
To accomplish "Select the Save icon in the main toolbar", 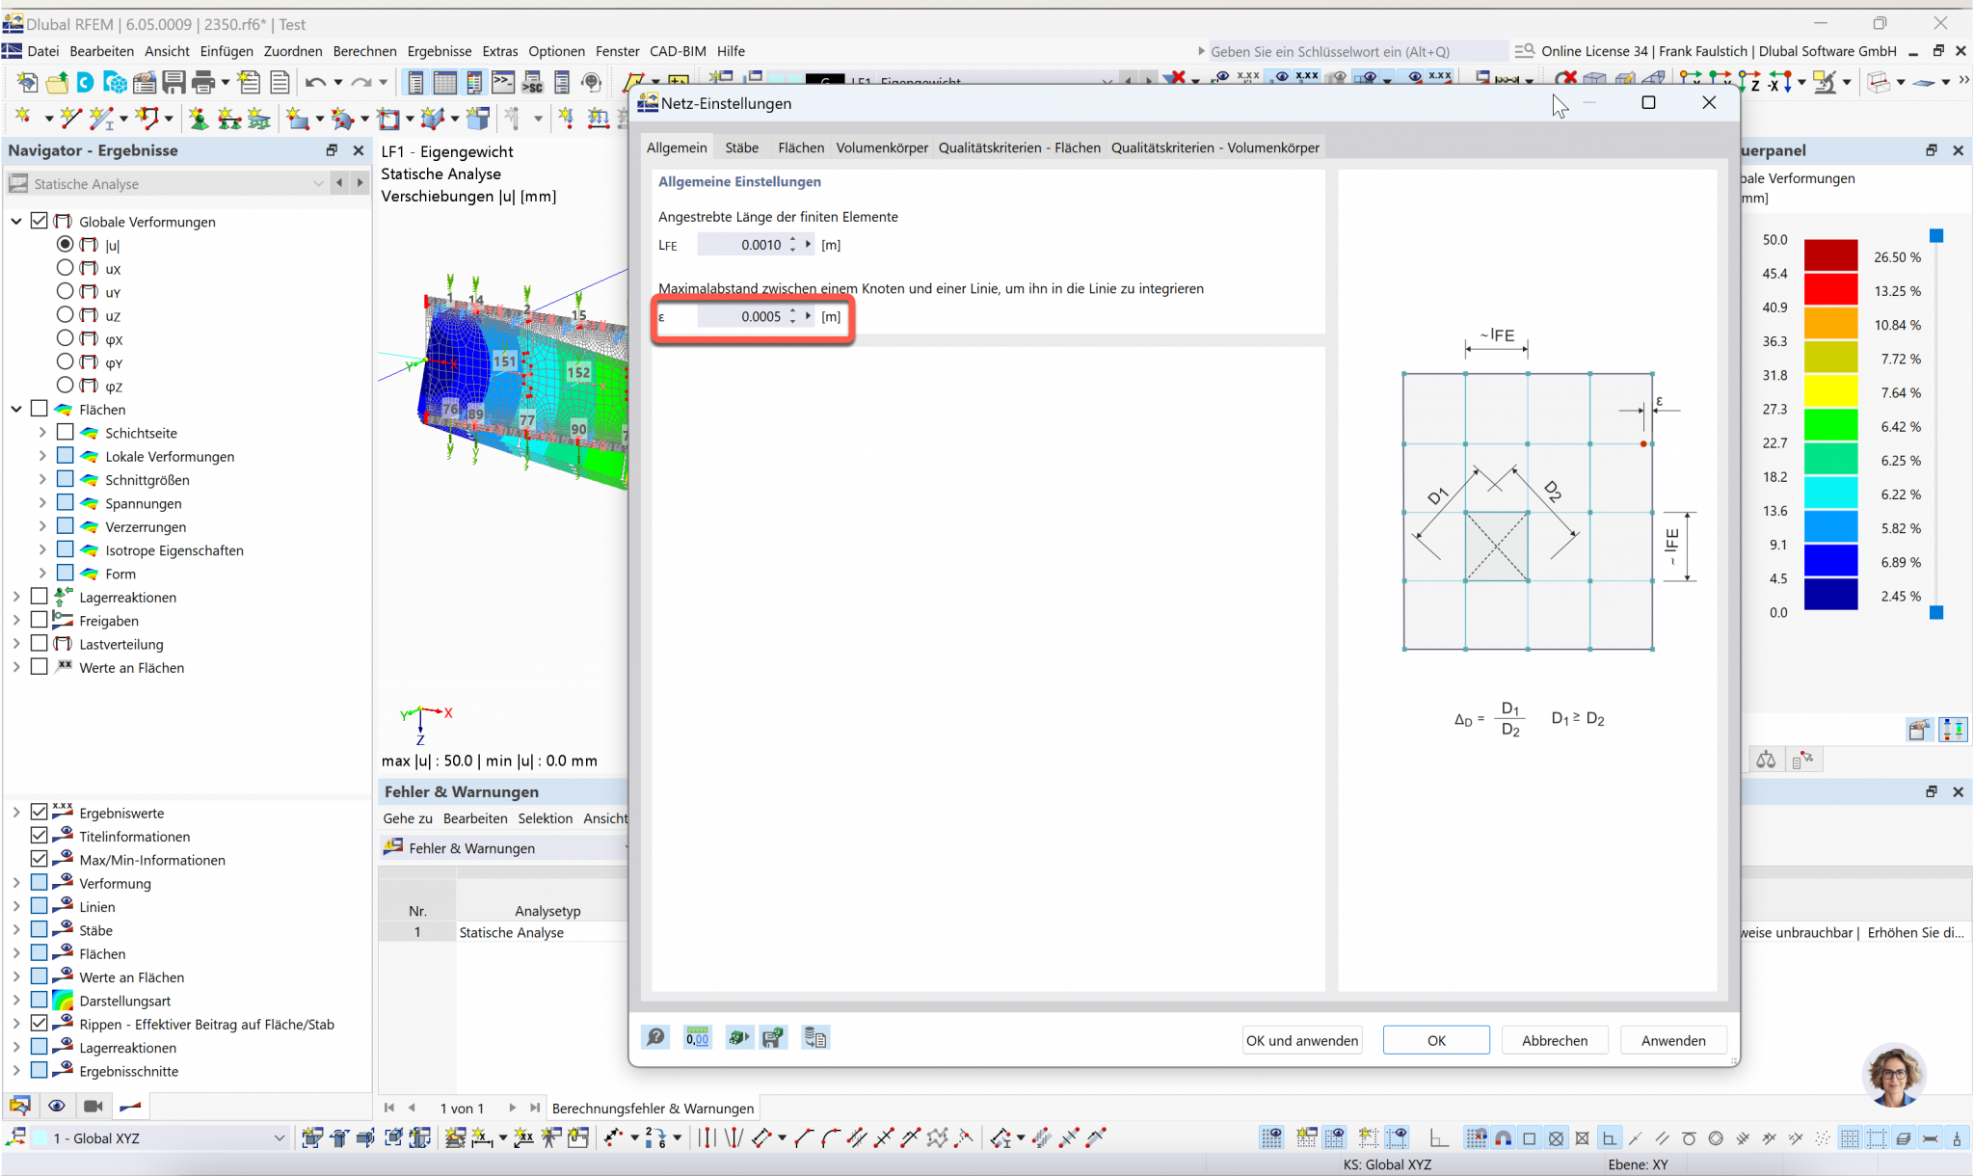I will point(173,82).
